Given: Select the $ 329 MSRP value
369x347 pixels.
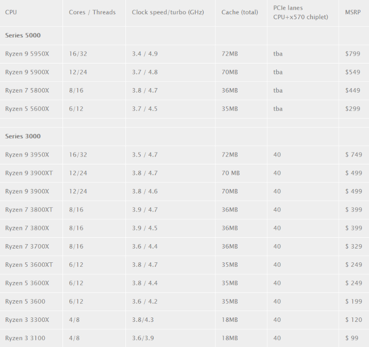Looking at the screenshot, I should 353,247.
